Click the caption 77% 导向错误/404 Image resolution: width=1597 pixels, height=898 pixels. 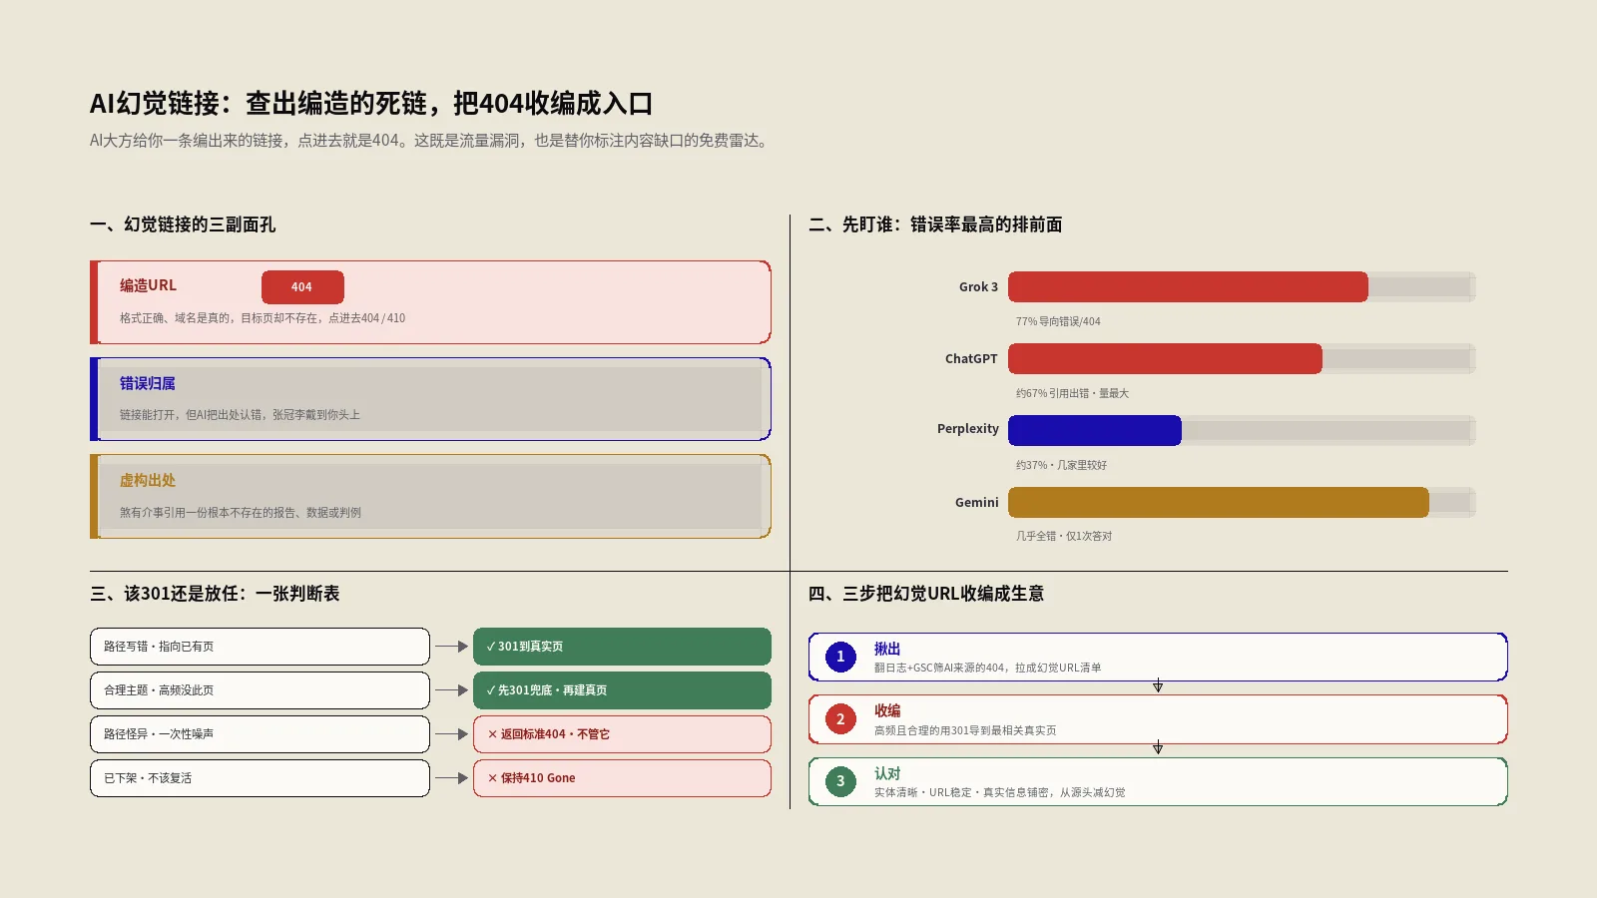(x=1058, y=321)
